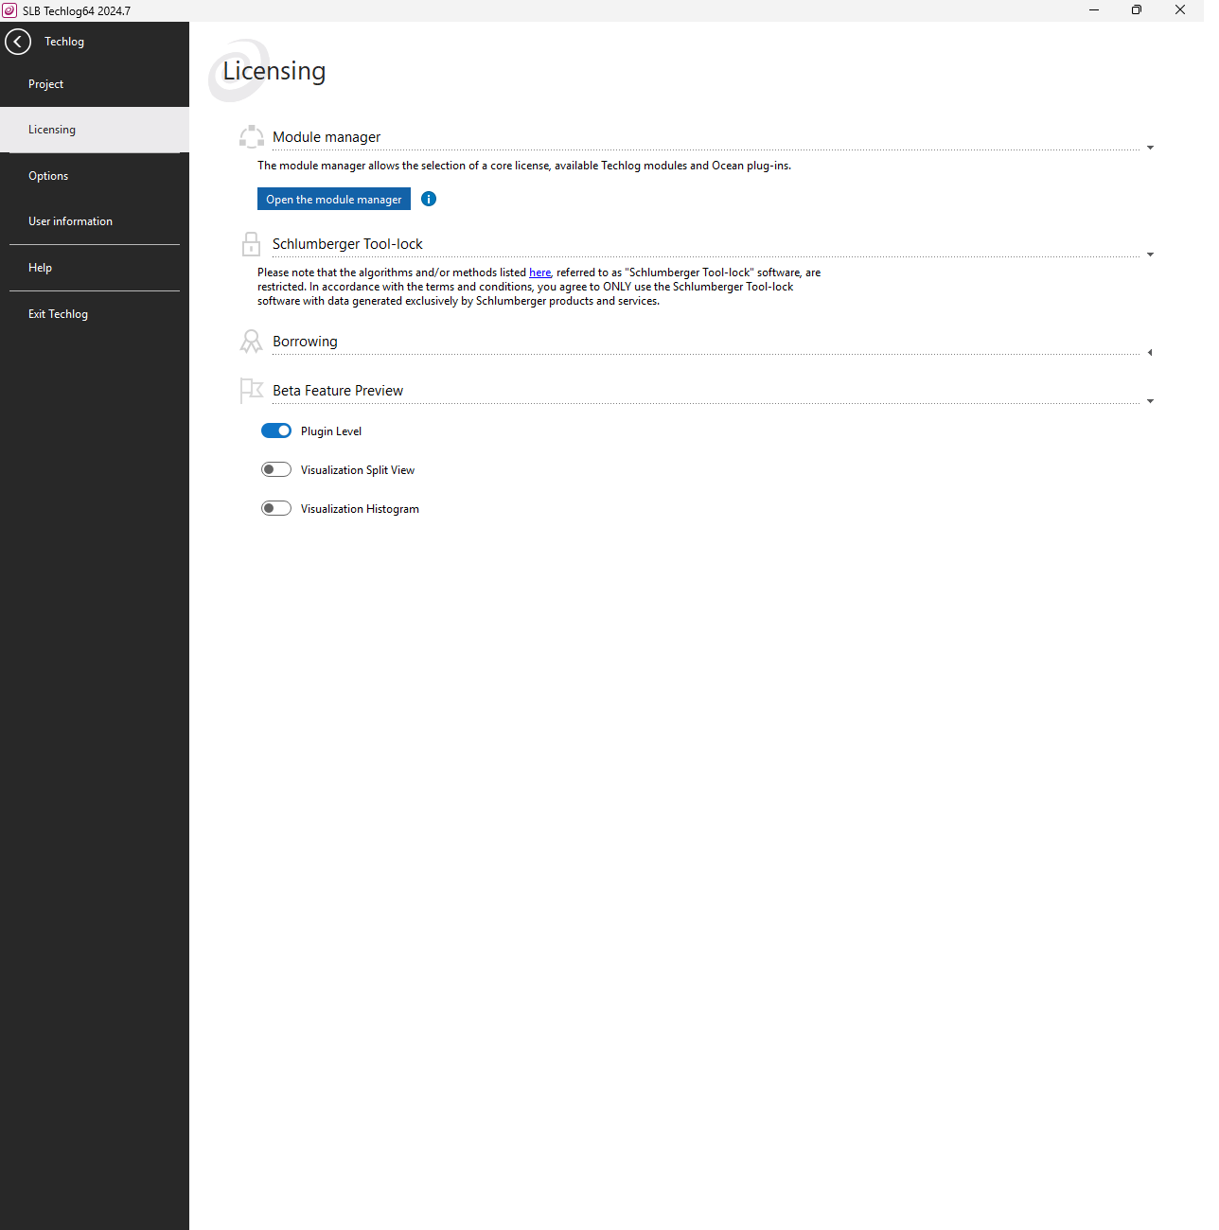
Task: Enable Visualization Split View toggle
Action: (276, 469)
